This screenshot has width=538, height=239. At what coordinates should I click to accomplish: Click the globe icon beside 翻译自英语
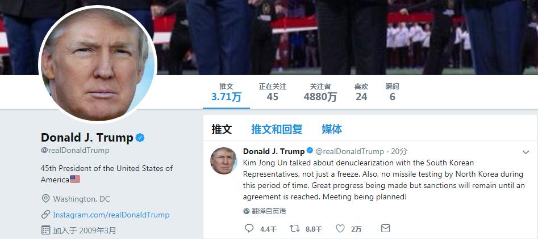(x=247, y=211)
